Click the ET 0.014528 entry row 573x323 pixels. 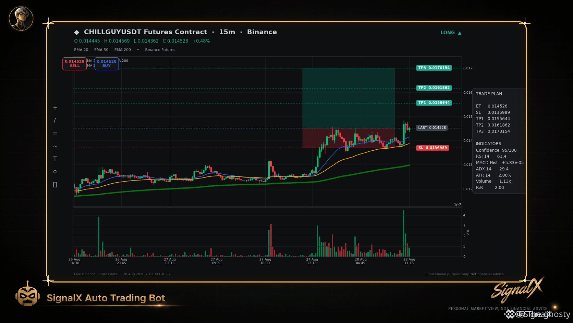pos(491,106)
